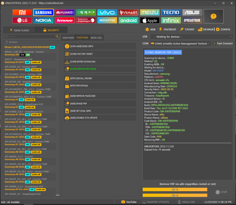The height and width of the screenshot is (205, 236).
Task: Open the help question mark panel
Action: click(x=213, y=16)
